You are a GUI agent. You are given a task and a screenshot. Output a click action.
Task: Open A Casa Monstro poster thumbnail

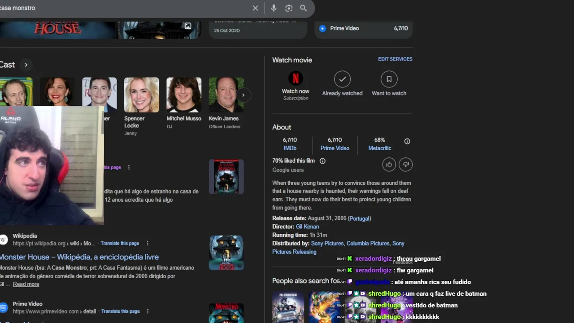[226, 177]
